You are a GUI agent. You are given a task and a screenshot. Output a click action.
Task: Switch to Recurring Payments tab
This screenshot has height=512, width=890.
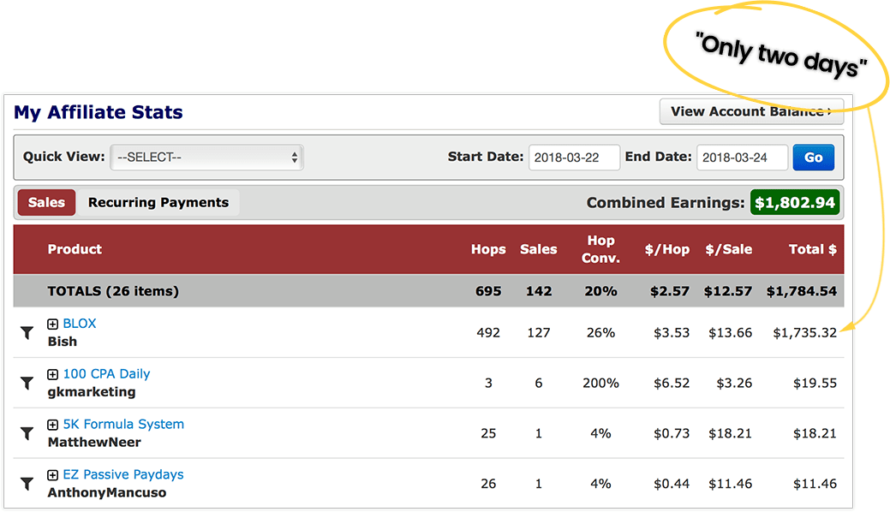point(158,203)
